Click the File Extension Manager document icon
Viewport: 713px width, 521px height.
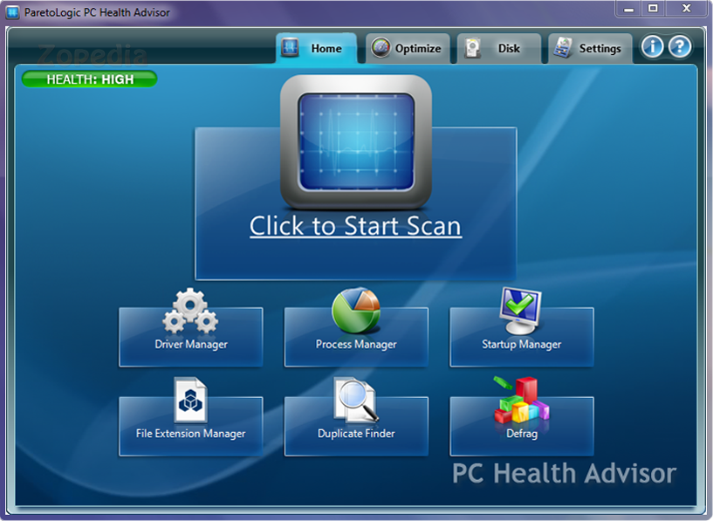point(190,400)
